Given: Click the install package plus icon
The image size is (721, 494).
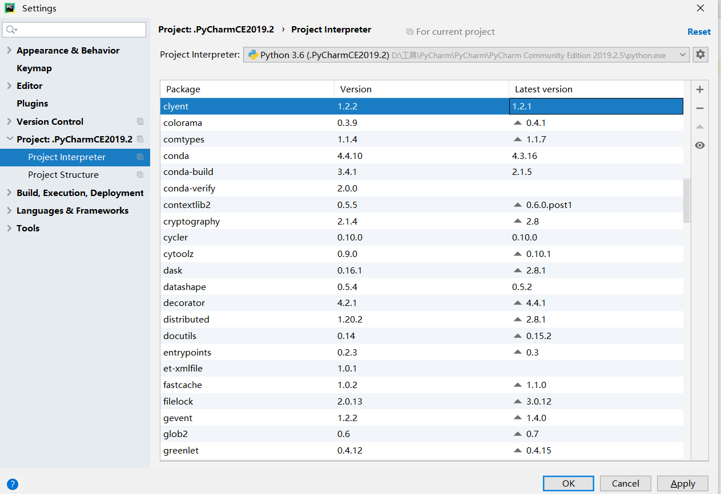Looking at the screenshot, I should pyautogui.click(x=700, y=89).
